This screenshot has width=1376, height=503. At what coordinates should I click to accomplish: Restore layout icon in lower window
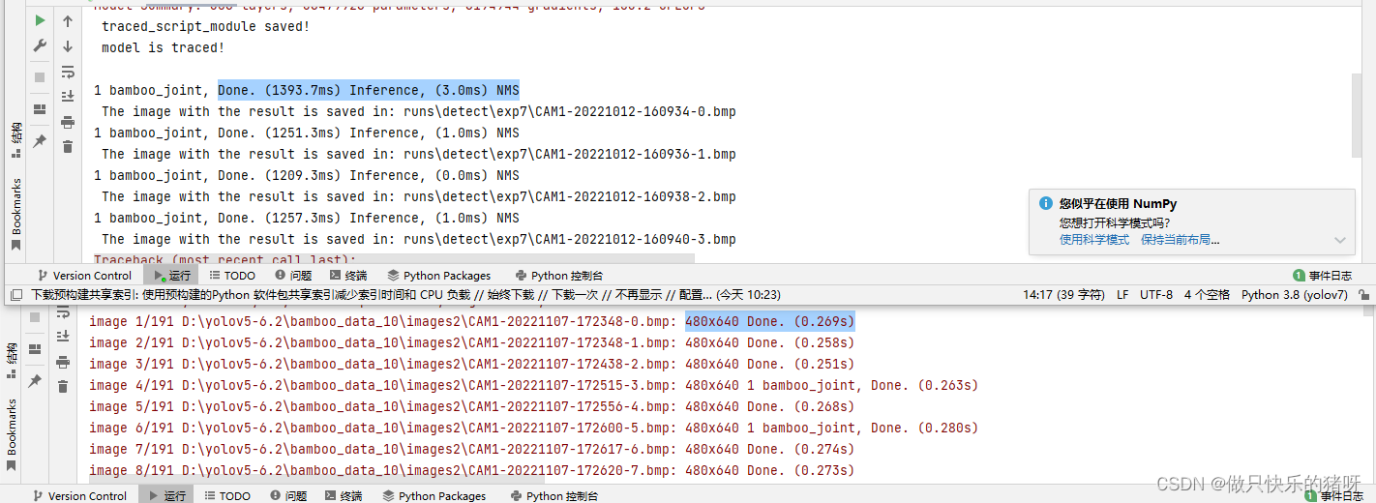pos(35,349)
